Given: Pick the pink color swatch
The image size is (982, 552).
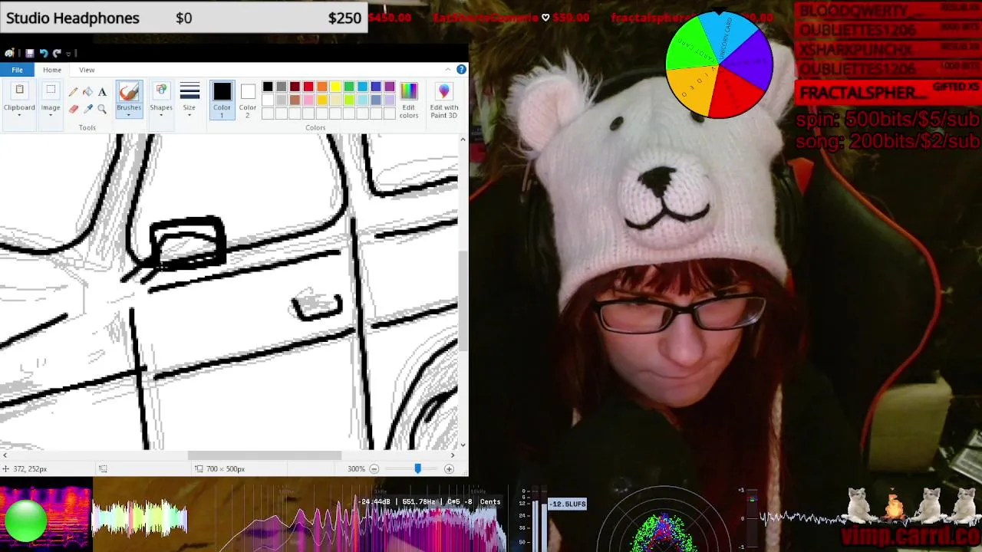Looking at the screenshot, I should coord(308,100).
